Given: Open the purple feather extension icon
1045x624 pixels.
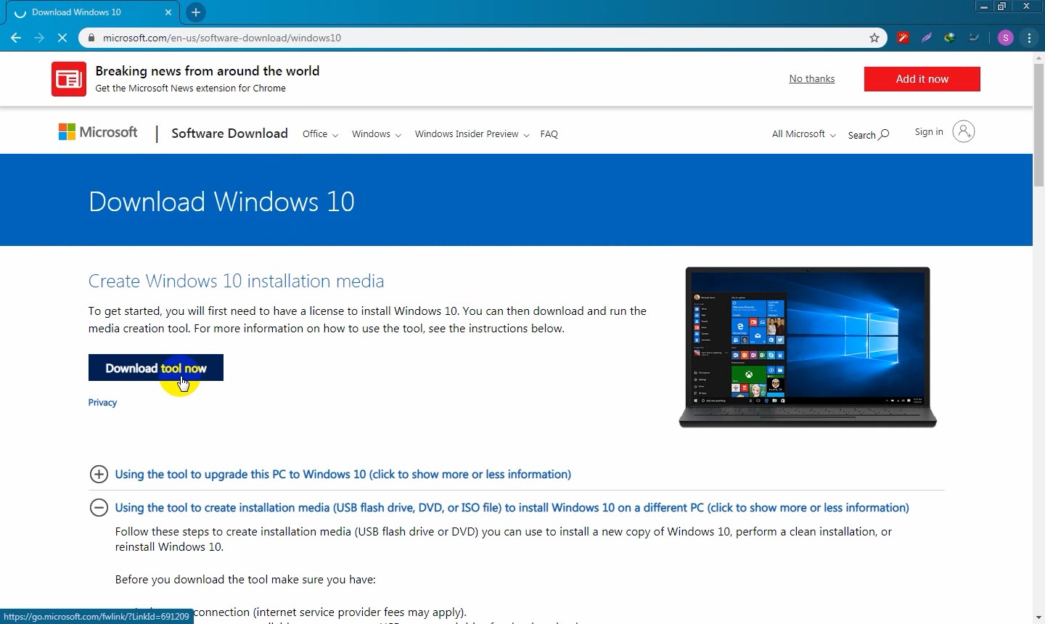Looking at the screenshot, I should click(x=927, y=38).
